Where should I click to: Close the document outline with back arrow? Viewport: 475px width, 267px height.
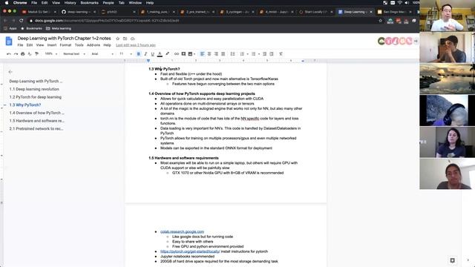tap(10, 72)
